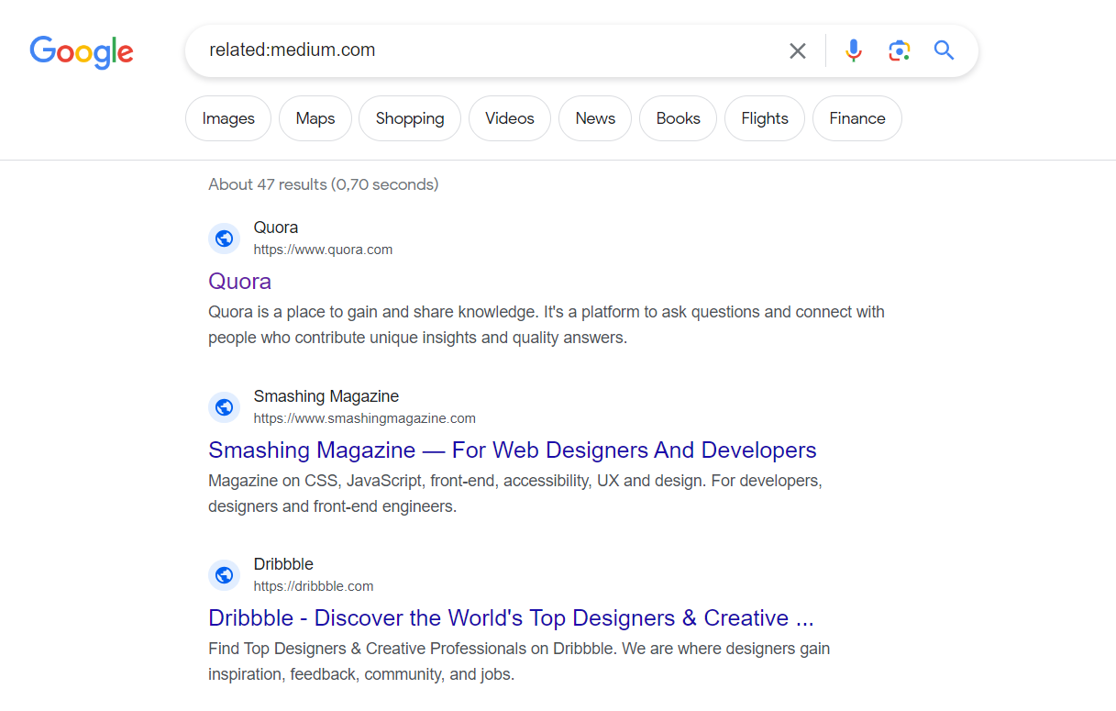Click the magnifying glass to search
The image size is (1116, 711).
pyautogui.click(x=944, y=50)
